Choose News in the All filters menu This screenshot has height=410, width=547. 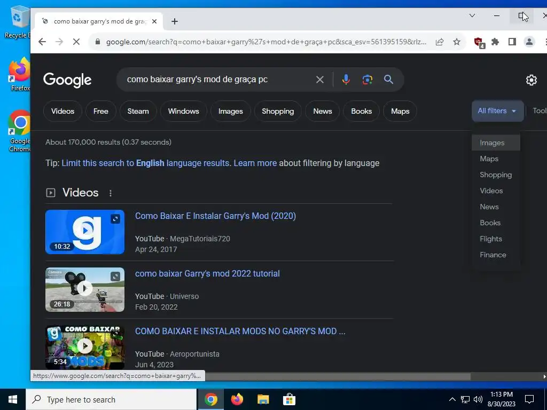click(x=496, y=207)
